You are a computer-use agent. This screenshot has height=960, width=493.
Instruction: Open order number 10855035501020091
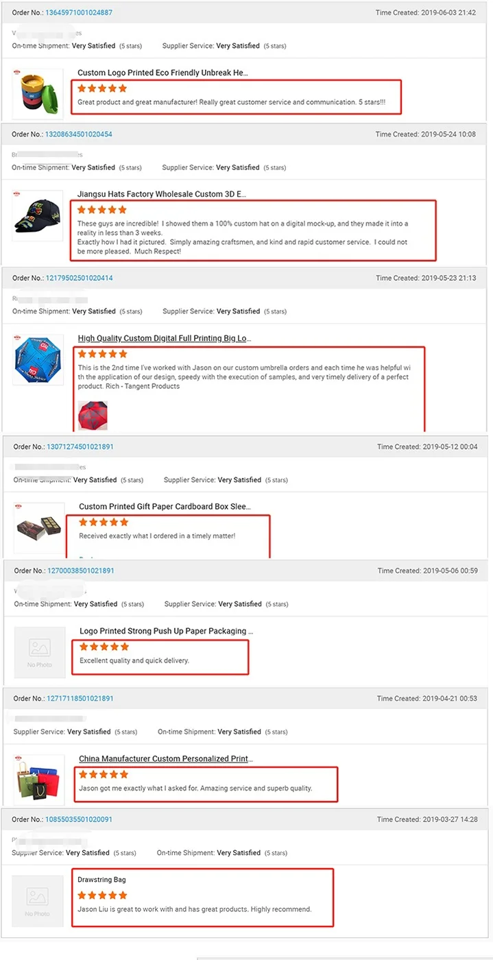point(78,819)
